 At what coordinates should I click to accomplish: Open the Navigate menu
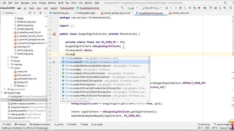pyautogui.click(x=25, y=3)
